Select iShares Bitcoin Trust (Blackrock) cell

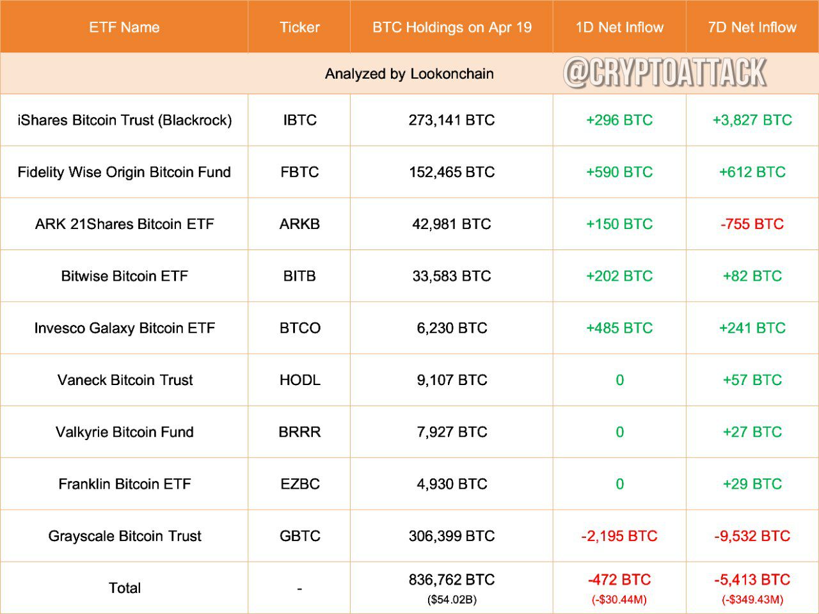point(124,120)
